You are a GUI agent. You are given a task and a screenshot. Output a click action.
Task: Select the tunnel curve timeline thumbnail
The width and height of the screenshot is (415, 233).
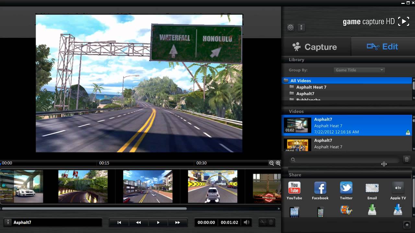click(83, 187)
